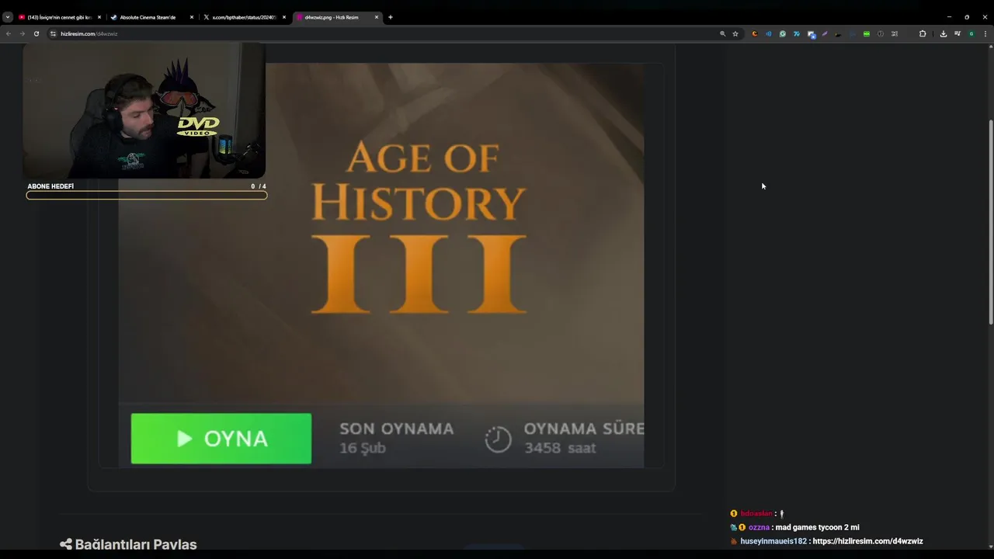This screenshot has width=994, height=559.
Task: Open the green G Grammarly extension icon
Action: coord(783,33)
